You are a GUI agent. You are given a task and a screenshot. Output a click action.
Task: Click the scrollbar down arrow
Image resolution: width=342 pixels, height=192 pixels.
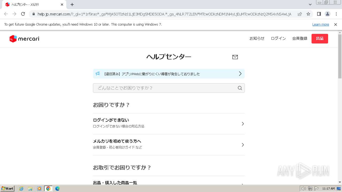coord(340,182)
